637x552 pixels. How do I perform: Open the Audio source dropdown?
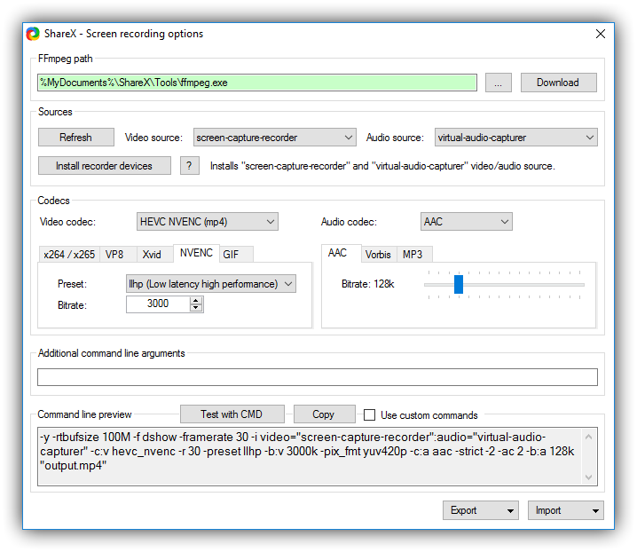tap(516, 138)
